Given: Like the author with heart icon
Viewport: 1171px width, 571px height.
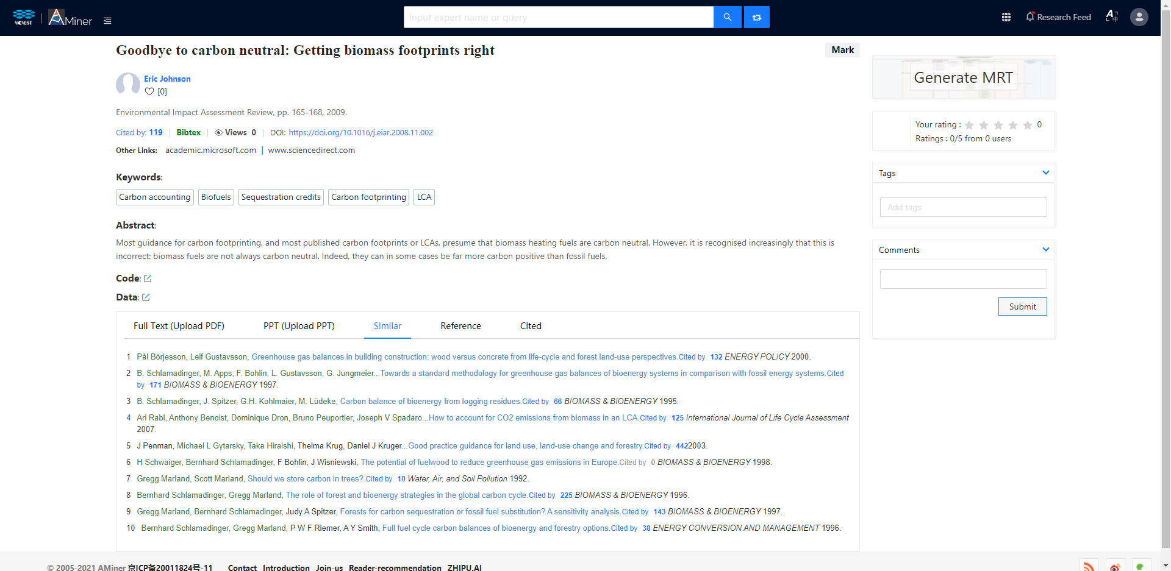Looking at the screenshot, I should [x=149, y=91].
